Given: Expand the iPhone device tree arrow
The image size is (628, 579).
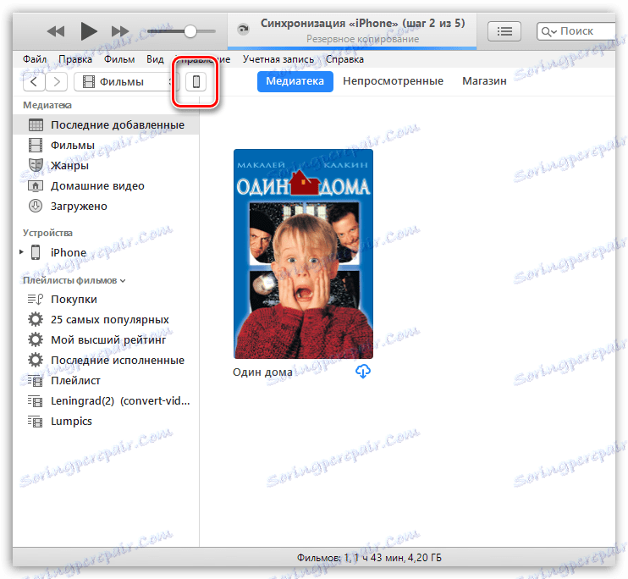Looking at the screenshot, I should 21,252.
